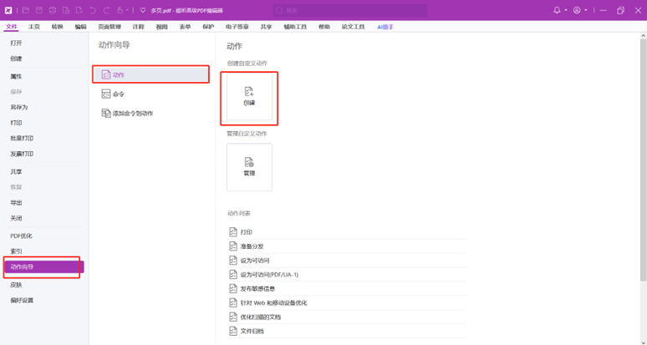Open the Hand tool dropdown arrow

(x=127, y=10)
